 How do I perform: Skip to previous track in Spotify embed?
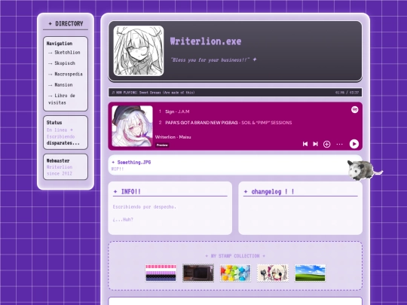tap(305, 144)
